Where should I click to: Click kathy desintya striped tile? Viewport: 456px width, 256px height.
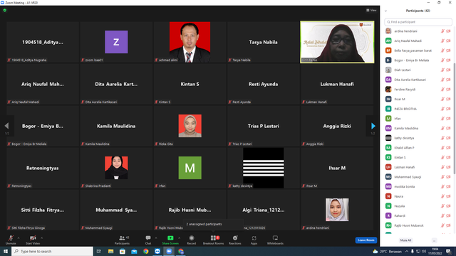click(x=264, y=168)
